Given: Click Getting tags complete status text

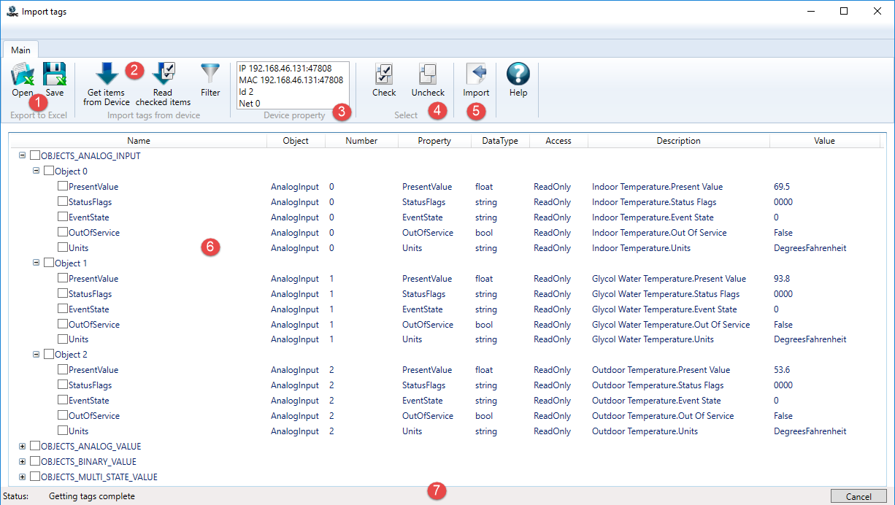Looking at the screenshot, I should point(92,496).
